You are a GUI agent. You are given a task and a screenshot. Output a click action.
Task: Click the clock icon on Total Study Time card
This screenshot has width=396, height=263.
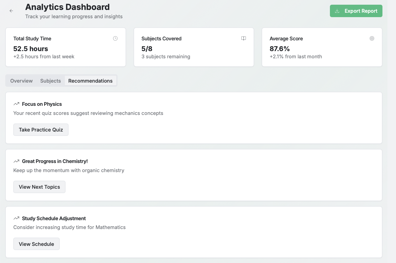[115, 38]
